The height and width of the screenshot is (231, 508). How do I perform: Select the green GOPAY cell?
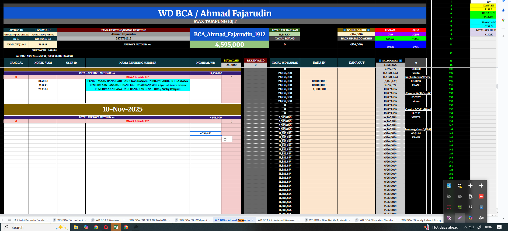tap(390, 39)
